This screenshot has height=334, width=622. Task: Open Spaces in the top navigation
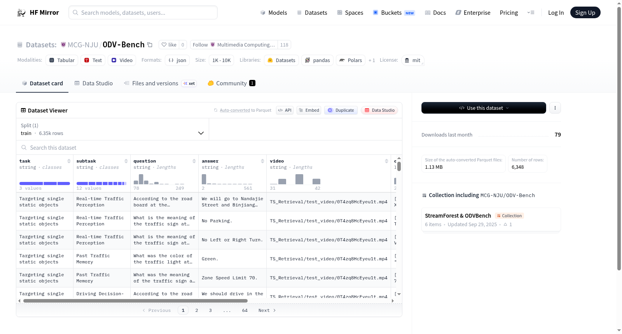(350, 12)
